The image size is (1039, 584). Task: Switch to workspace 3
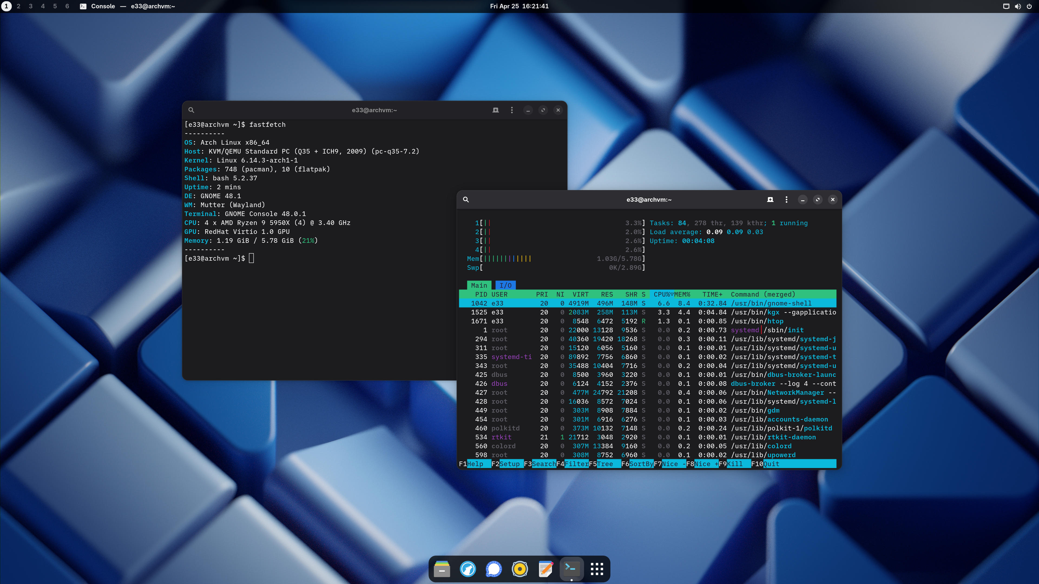click(x=31, y=6)
